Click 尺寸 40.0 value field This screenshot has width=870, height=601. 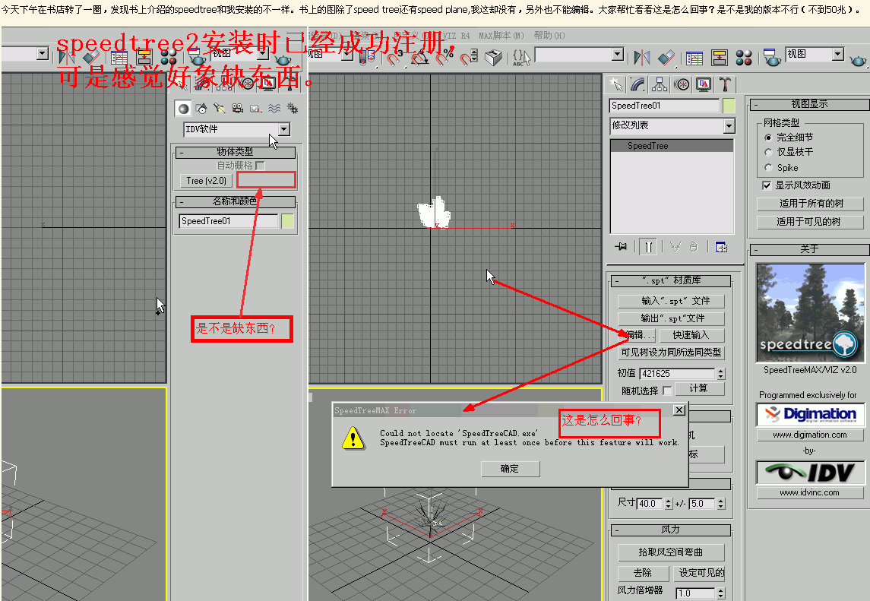pos(650,504)
